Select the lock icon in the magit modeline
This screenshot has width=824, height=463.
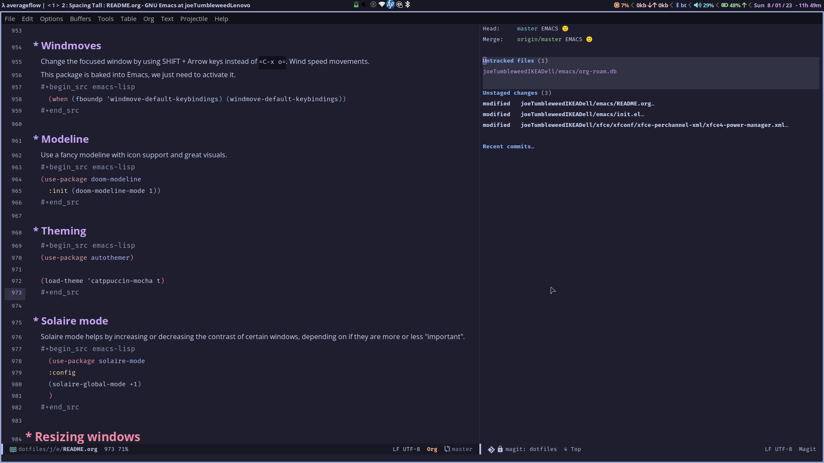point(500,449)
